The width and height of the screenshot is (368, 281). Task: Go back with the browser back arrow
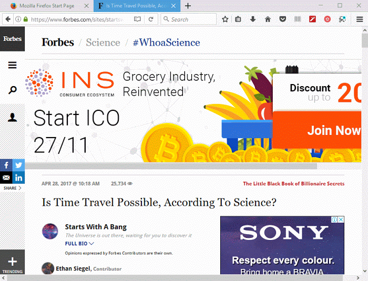click(8, 19)
